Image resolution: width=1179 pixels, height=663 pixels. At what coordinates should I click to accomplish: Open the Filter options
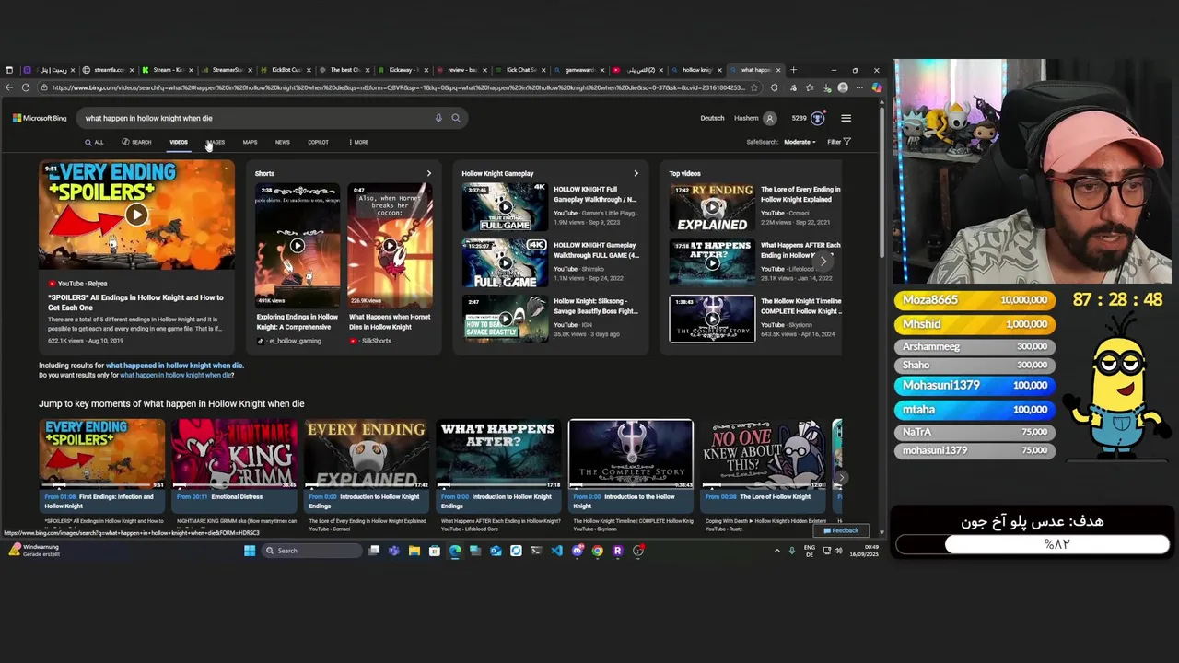click(x=838, y=142)
